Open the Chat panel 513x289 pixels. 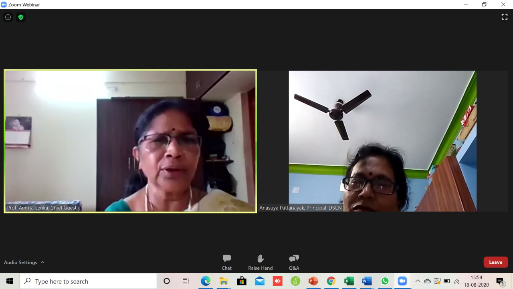226,262
